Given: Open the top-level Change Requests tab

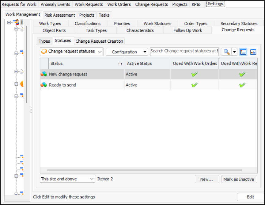Looking at the screenshot, I should 151,4.
